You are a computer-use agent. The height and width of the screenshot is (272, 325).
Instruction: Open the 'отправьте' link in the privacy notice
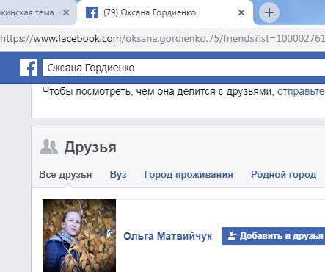point(301,91)
